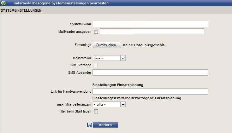
Task: Click the text field beside MailHeader checkbox
Action: (x=152, y=32)
